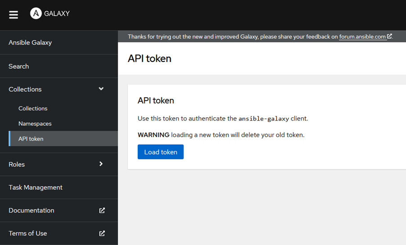Image resolution: width=406 pixels, height=245 pixels.
Task: Click the external link icon beside Documentation
Action: pyautogui.click(x=102, y=210)
